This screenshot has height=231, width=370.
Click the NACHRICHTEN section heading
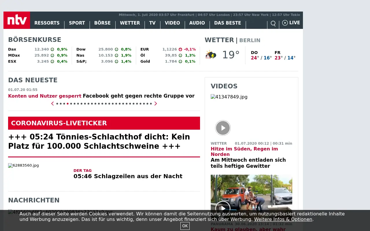[34, 200]
